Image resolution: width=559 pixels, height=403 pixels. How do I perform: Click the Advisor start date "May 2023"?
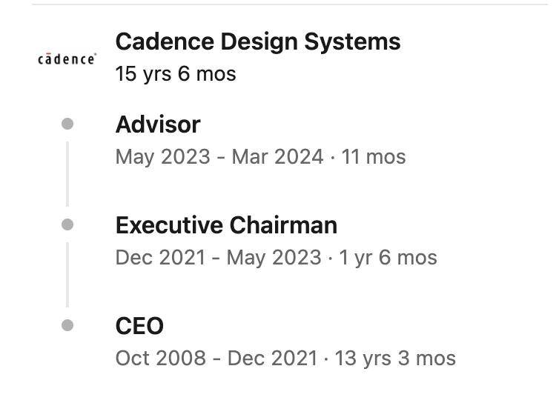coord(163,157)
